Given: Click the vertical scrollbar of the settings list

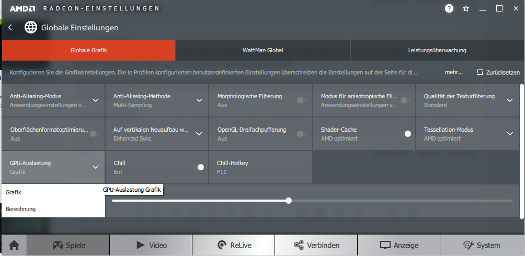Looking at the screenshot, I should [522, 152].
